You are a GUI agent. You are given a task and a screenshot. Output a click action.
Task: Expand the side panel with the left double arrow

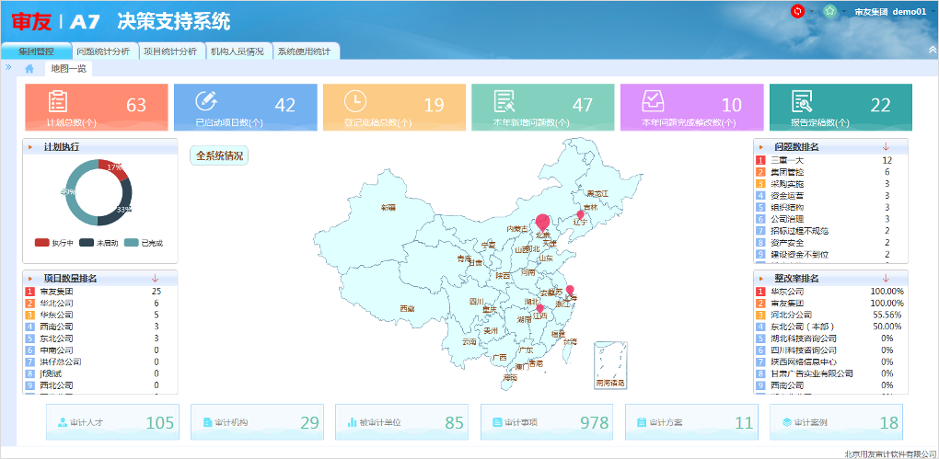click(8, 68)
